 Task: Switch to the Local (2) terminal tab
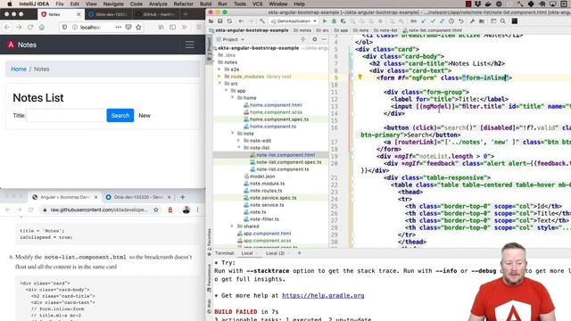[275, 253]
